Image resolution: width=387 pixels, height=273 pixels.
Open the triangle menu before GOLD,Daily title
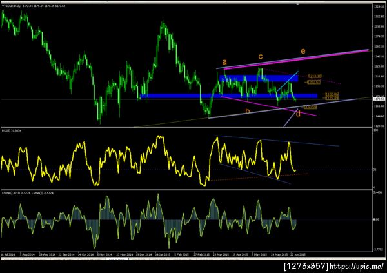tap(3, 6)
